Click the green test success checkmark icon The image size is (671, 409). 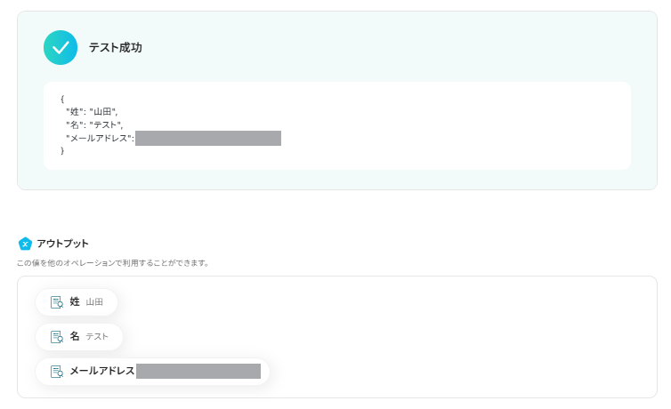[61, 48]
